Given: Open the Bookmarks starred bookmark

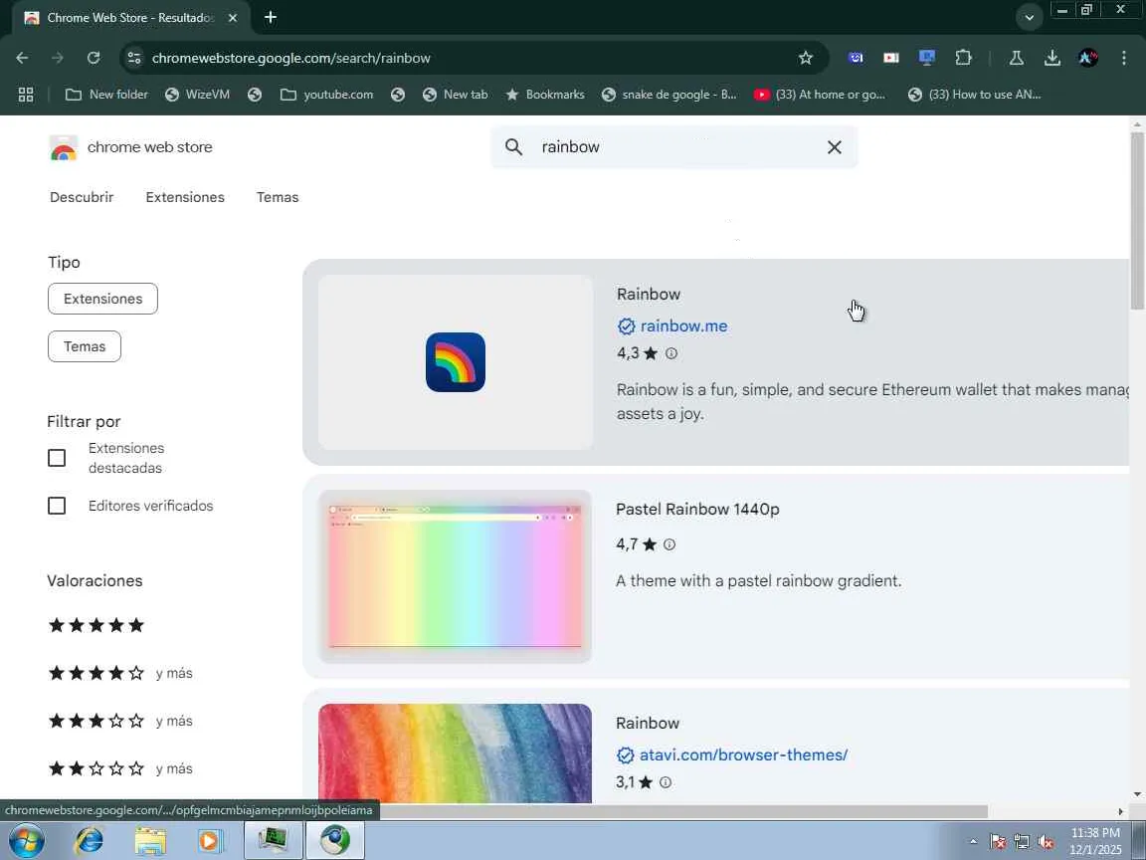Looking at the screenshot, I should 545,95.
